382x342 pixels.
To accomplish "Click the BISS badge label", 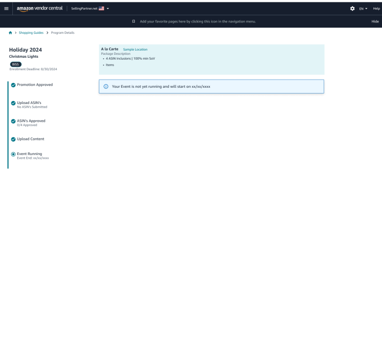I will pos(16,64).
